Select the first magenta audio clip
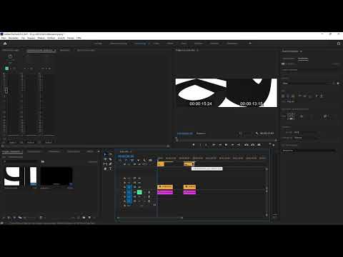 tap(165, 192)
